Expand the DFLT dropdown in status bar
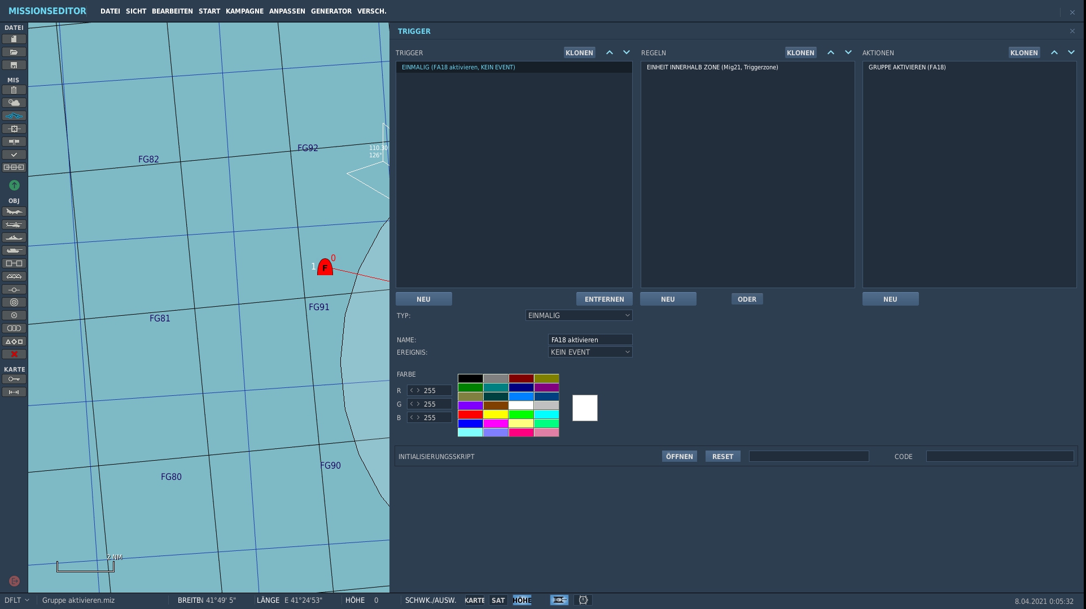The image size is (1086, 609). 17,601
